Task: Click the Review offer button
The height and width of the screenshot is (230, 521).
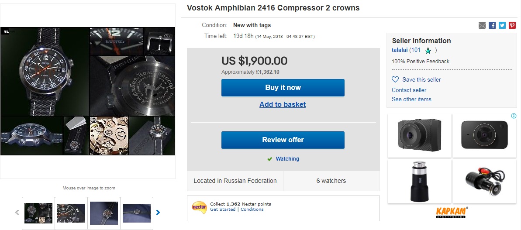Action: coord(283,140)
